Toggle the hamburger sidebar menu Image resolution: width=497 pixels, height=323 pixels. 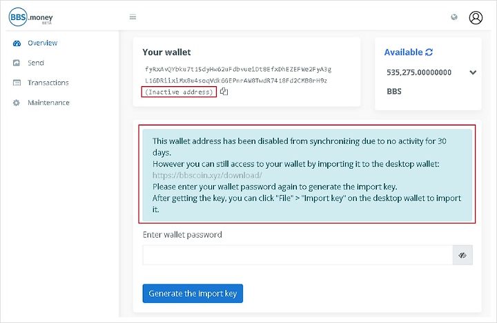pos(133,17)
